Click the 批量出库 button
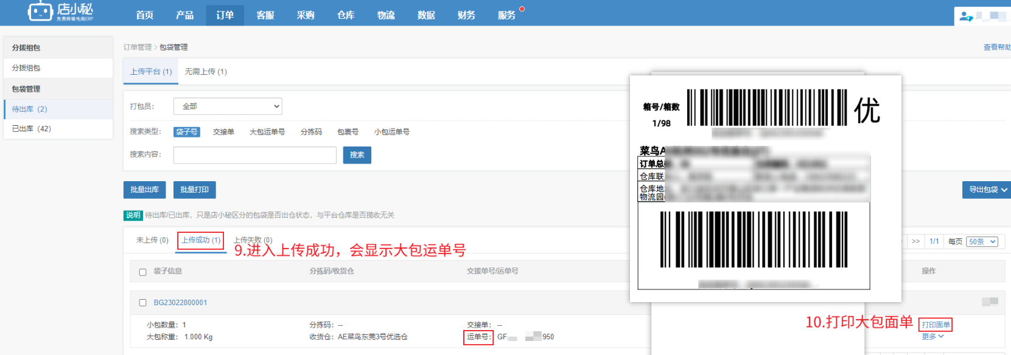 (145, 190)
